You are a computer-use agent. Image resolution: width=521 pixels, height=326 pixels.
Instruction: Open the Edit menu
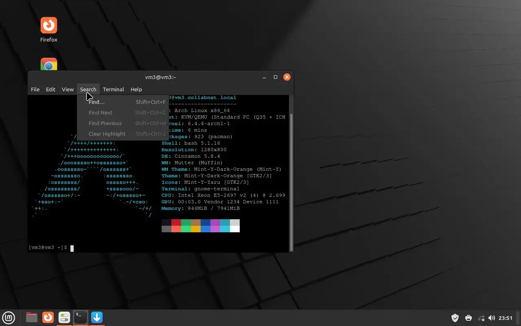pyautogui.click(x=50, y=89)
